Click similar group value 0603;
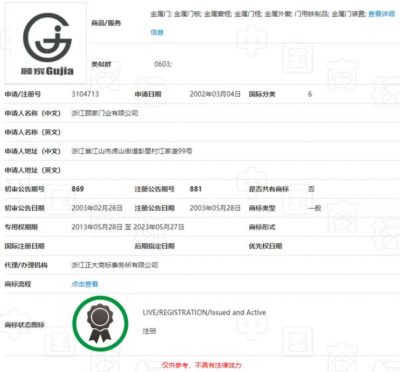The image size is (400, 372). (x=163, y=64)
